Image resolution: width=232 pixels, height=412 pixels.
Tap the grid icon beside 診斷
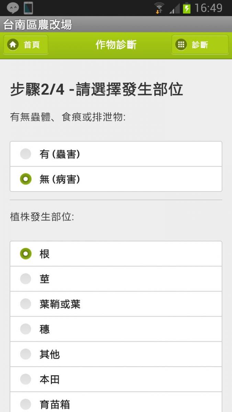coord(181,45)
